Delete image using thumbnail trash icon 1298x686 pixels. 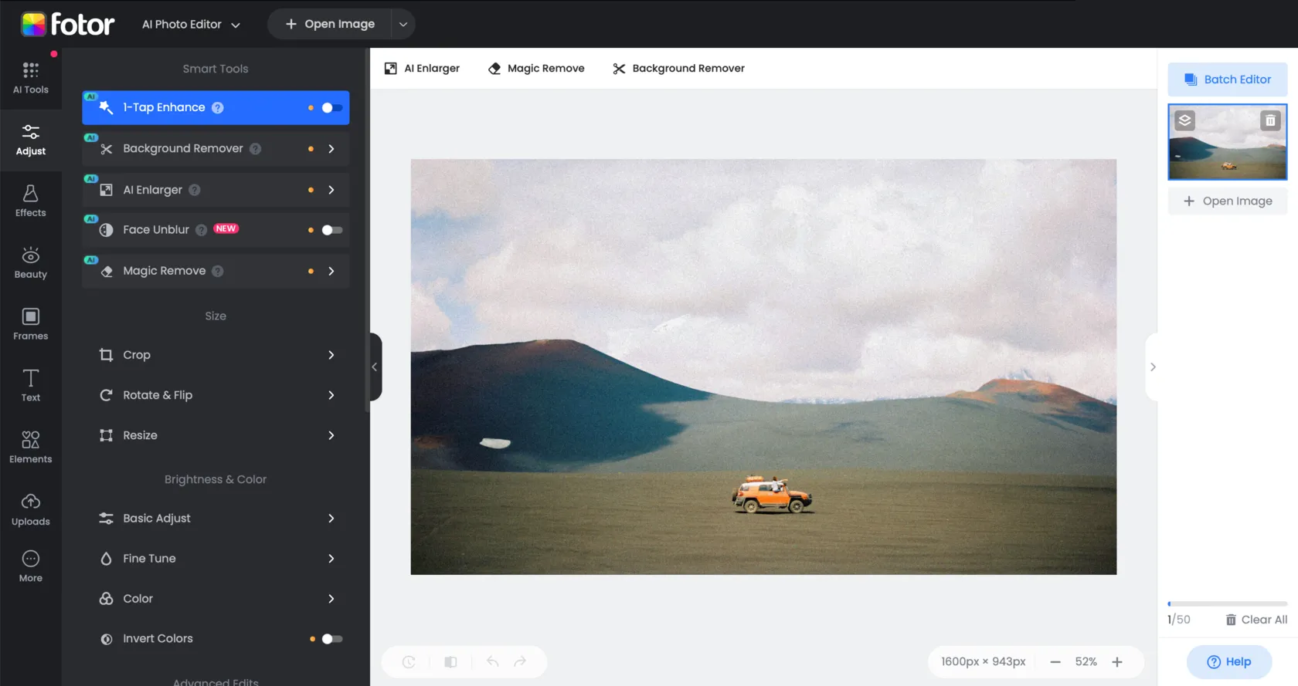tap(1270, 120)
